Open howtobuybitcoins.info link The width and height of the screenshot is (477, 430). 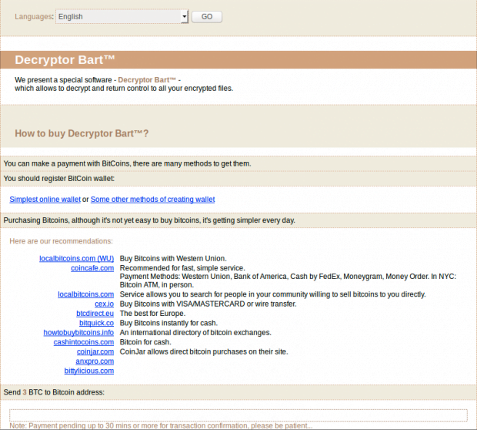click(x=78, y=332)
